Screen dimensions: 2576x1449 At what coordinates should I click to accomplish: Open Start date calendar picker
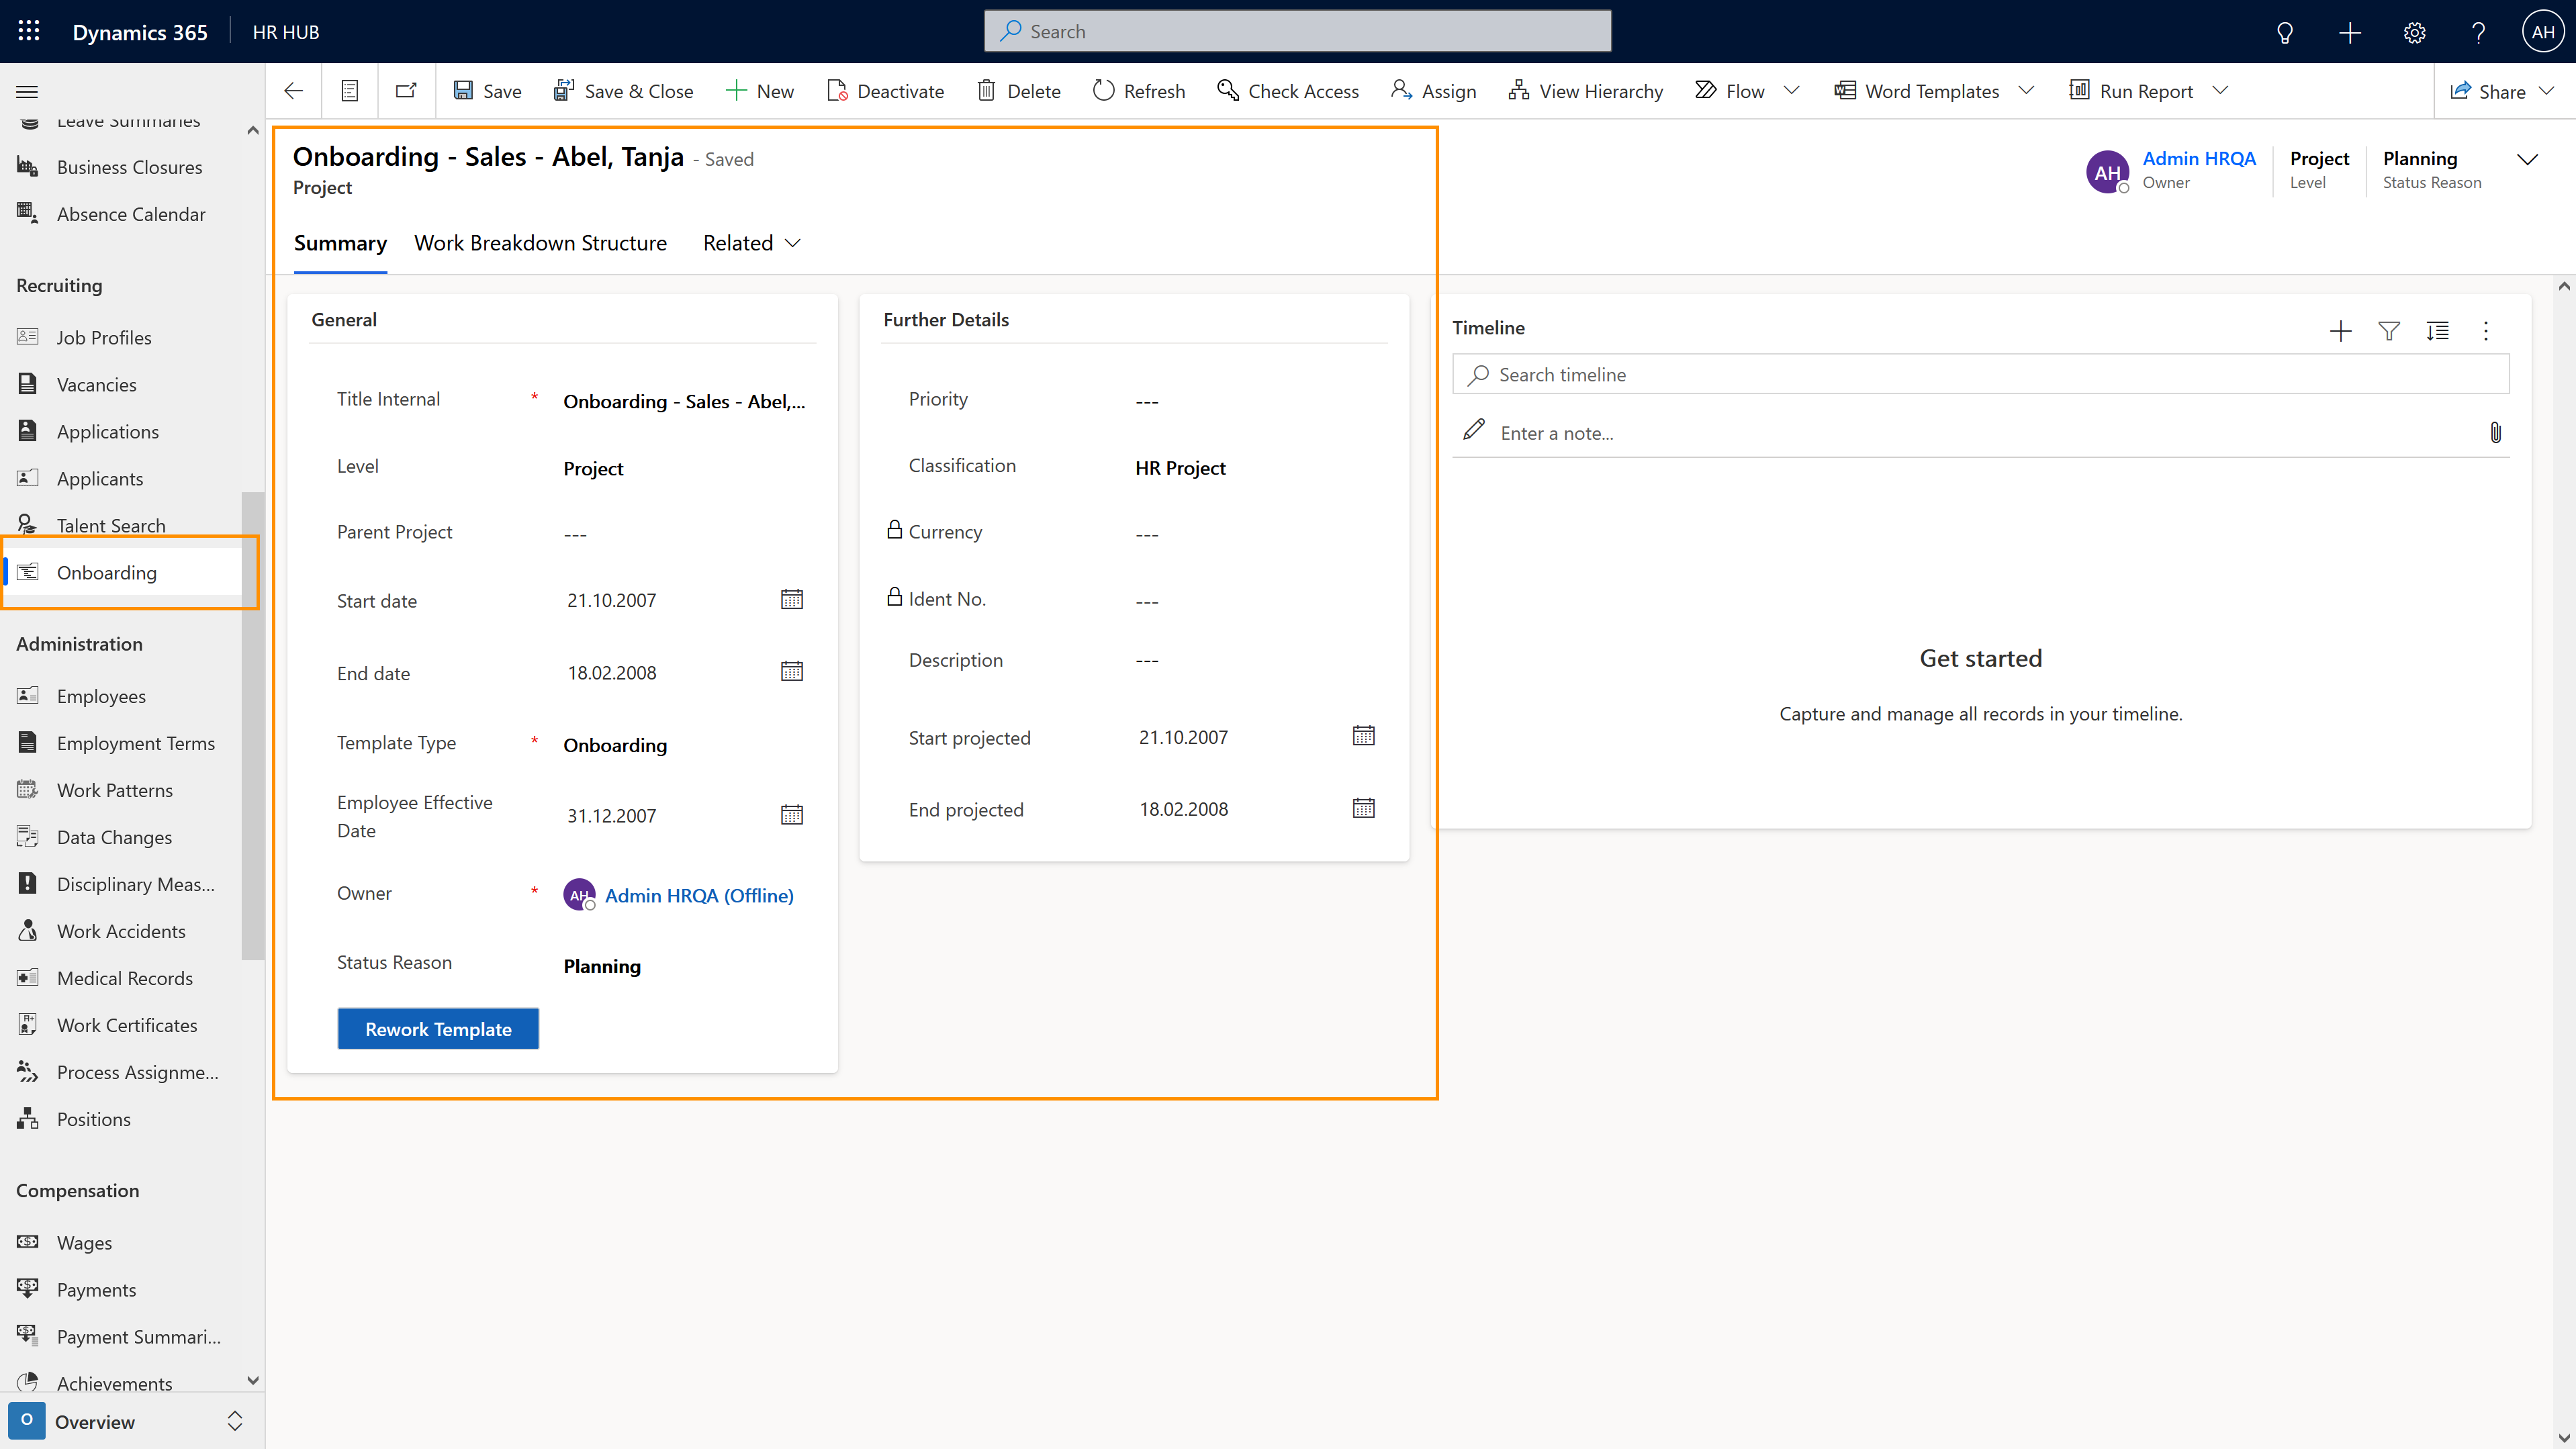point(791,599)
